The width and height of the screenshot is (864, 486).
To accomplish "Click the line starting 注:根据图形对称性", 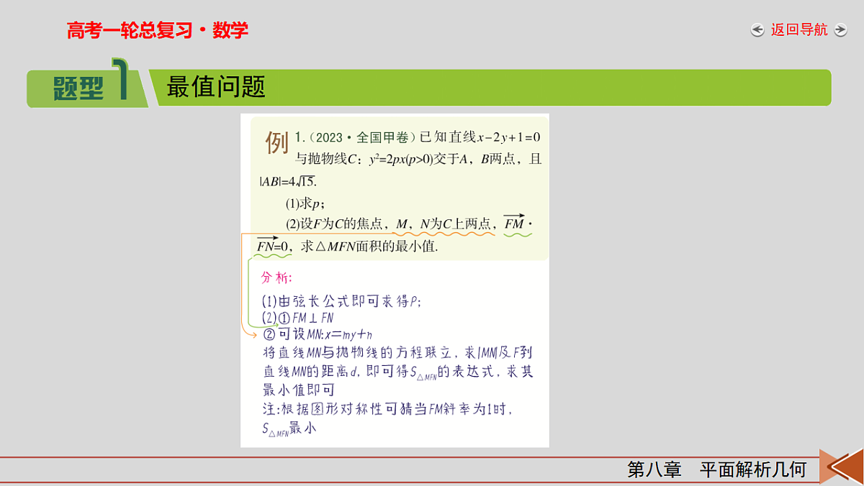I will 387,409.
